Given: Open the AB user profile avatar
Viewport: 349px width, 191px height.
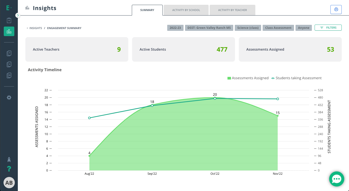Looking at the screenshot, I should click(9, 183).
